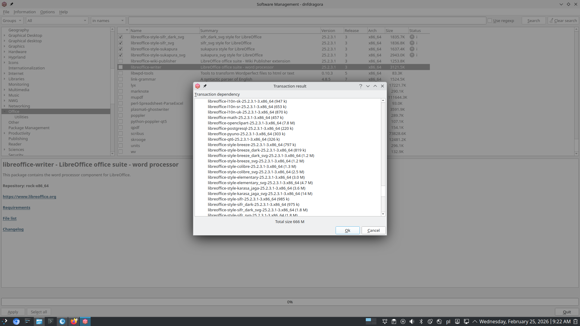Open the Groups dropdown
The height and width of the screenshot is (326, 580).
pos(12,21)
